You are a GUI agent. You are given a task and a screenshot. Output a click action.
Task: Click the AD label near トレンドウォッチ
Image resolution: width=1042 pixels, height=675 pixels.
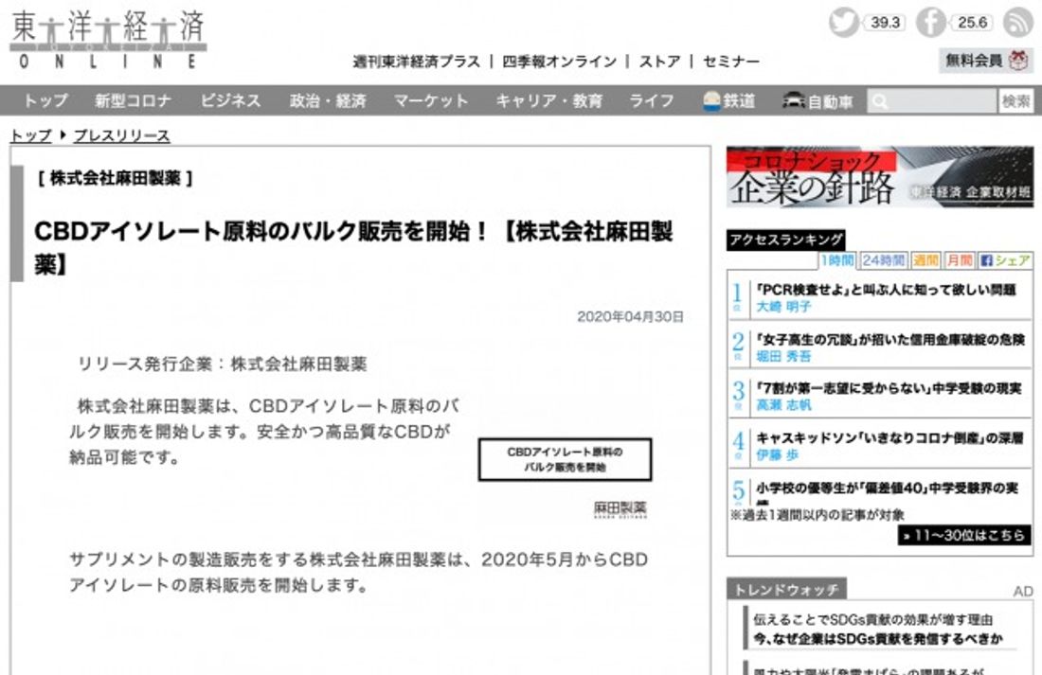[x=1023, y=592]
